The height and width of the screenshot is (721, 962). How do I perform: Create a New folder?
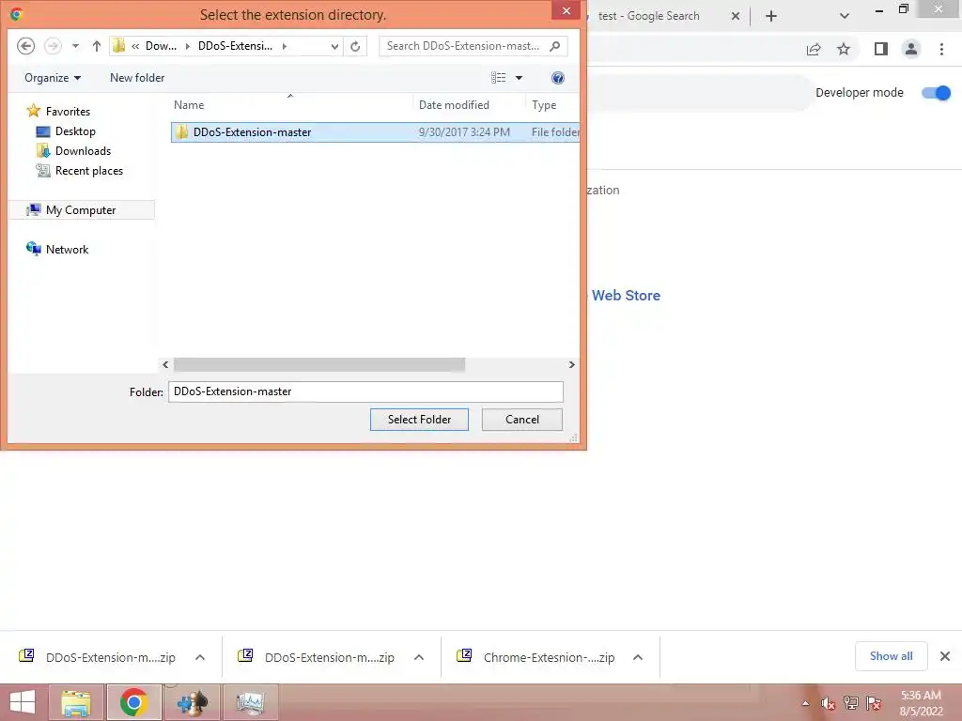(x=137, y=78)
